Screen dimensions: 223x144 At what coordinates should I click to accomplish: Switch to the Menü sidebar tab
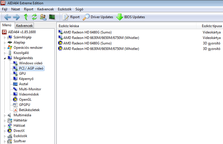tap(7, 25)
